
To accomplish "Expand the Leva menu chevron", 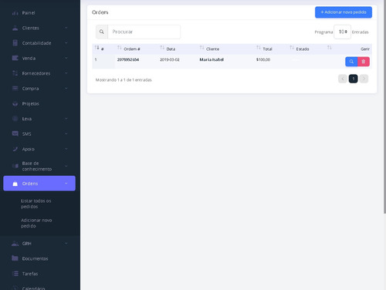I will pos(66,119).
